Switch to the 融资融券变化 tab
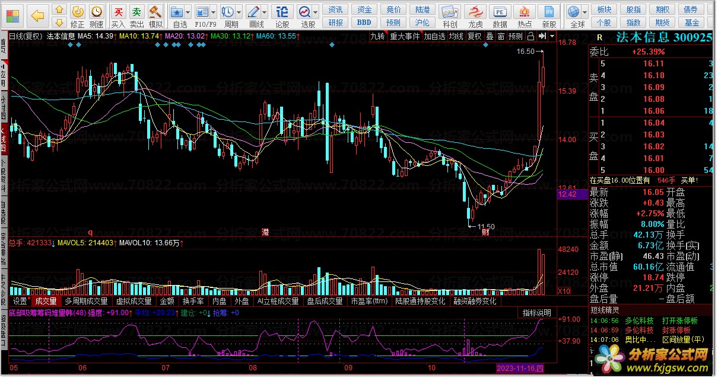 click(475, 301)
